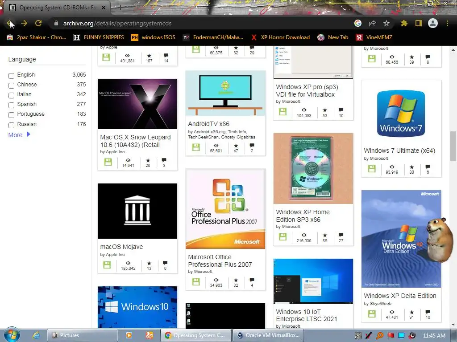Open the EndermanCH/Malw... bookmark

click(213, 37)
